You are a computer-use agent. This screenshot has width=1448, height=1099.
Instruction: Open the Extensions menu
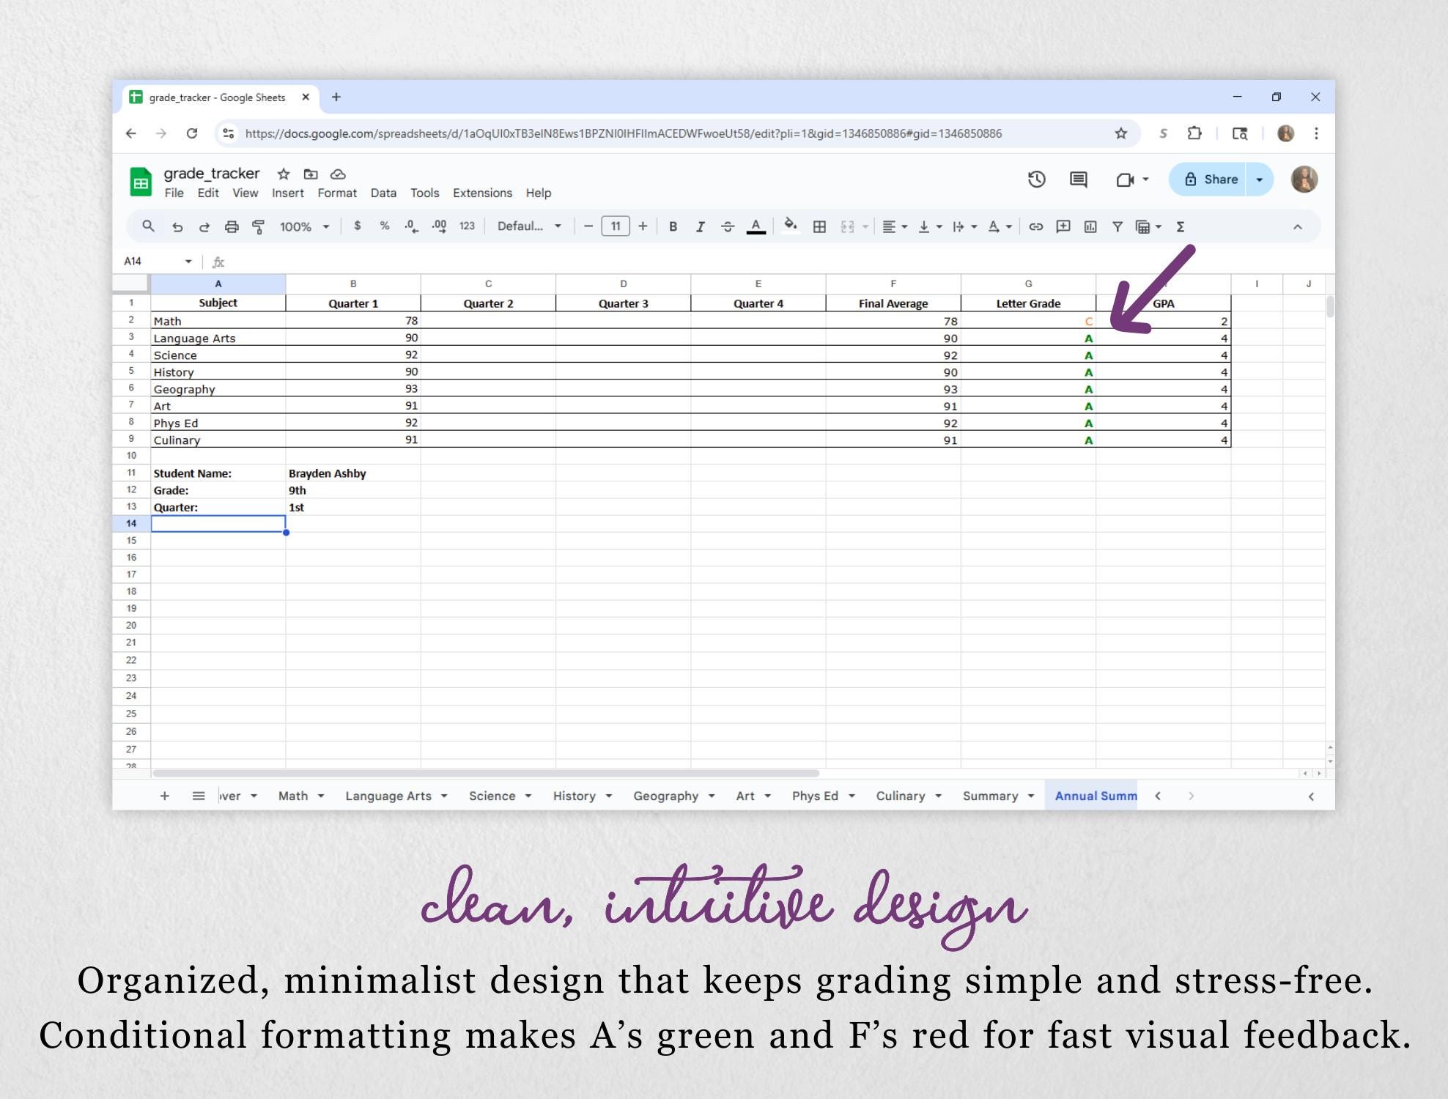(x=482, y=193)
